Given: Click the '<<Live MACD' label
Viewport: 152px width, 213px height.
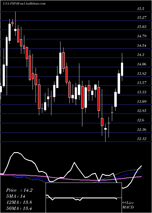Looking at the screenshot, I should tap(128, 205).
